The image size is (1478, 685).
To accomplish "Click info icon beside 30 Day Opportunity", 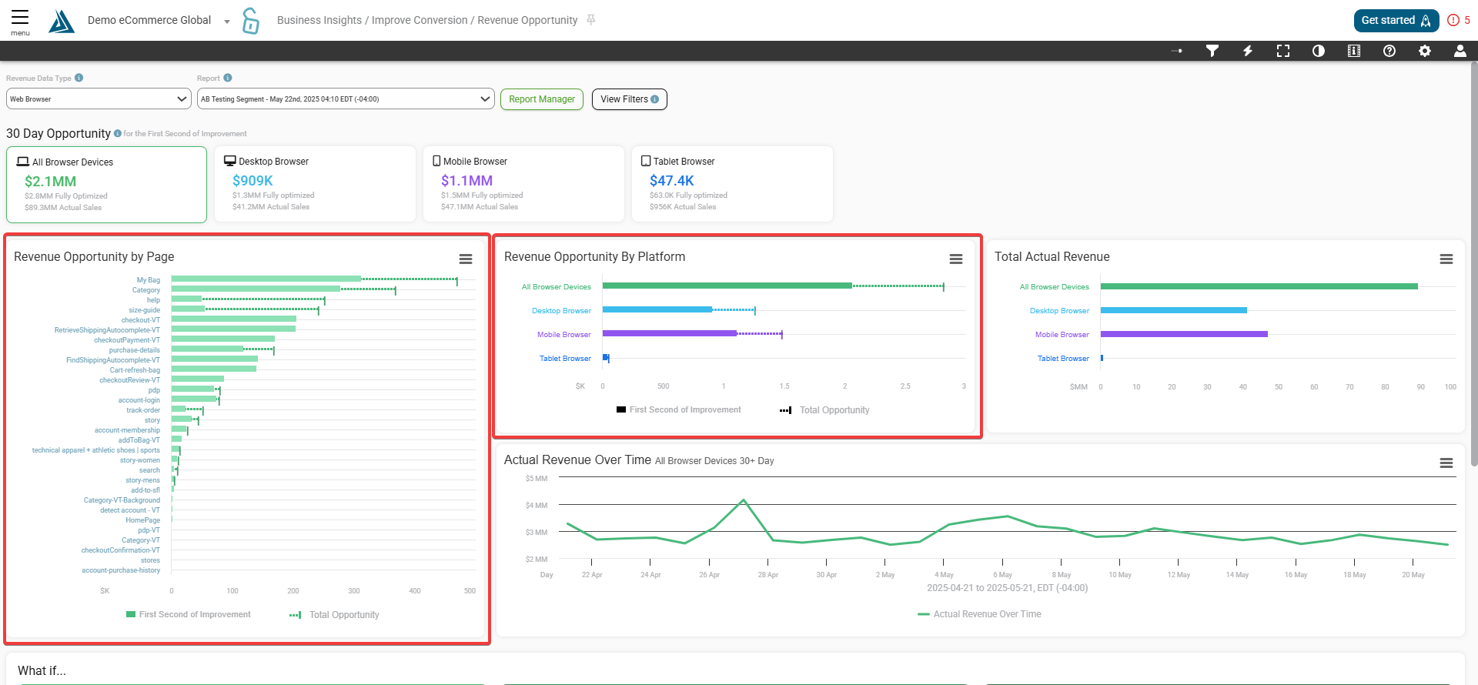I will tap(118, 133).
